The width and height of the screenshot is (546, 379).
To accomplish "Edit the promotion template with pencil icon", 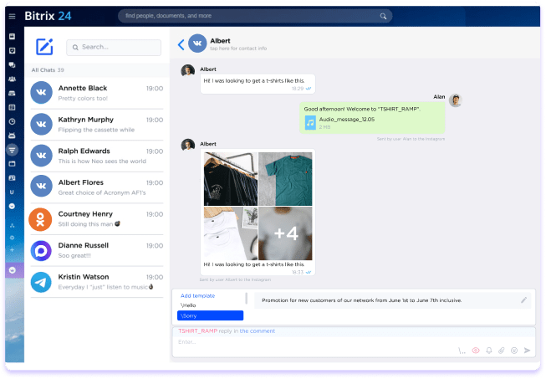I will click(523, 300).
